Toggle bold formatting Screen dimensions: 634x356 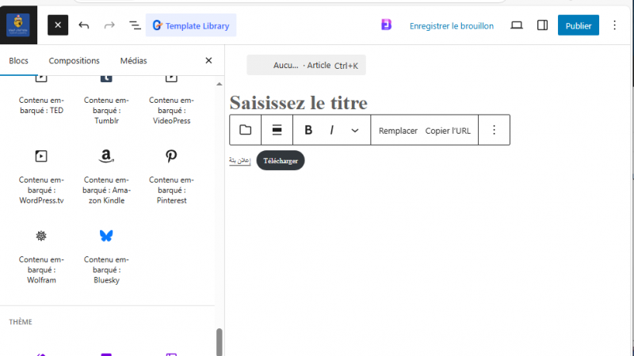[x=308, y=130]
